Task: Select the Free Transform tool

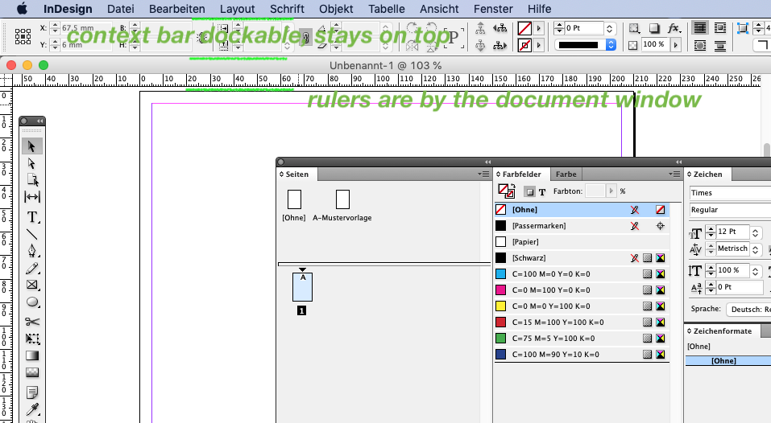Action: [x=32, y=339]
